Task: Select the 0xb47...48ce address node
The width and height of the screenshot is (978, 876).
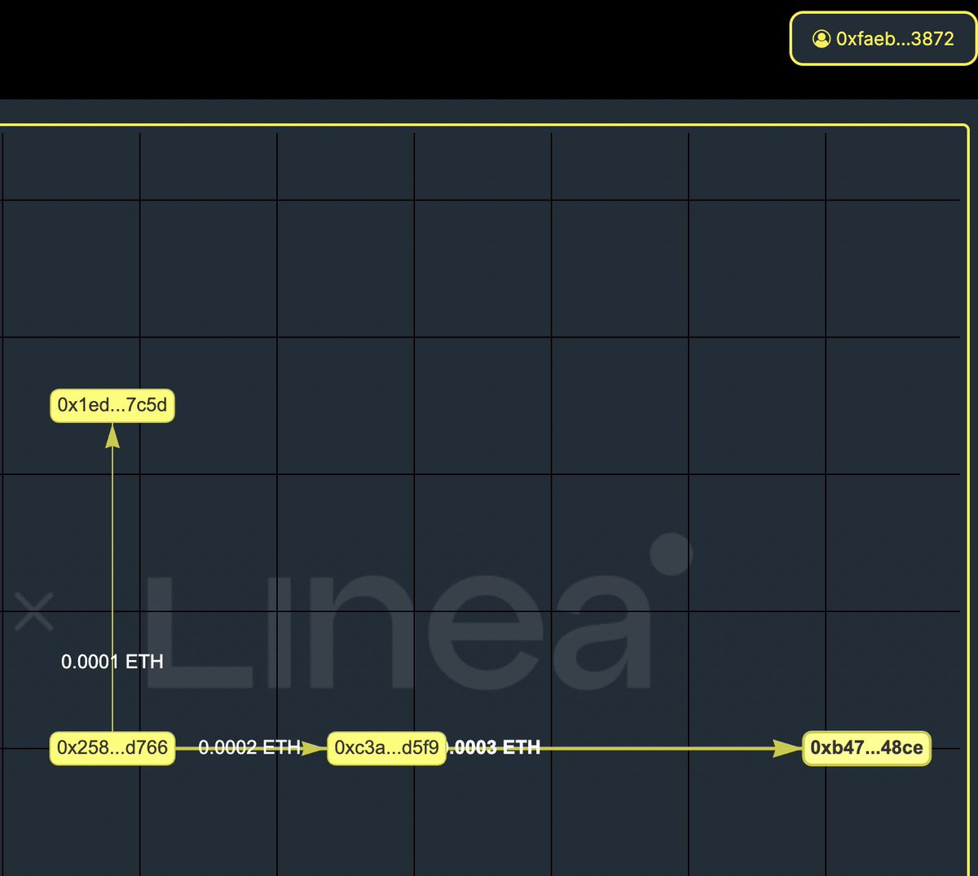Action: 866,747
